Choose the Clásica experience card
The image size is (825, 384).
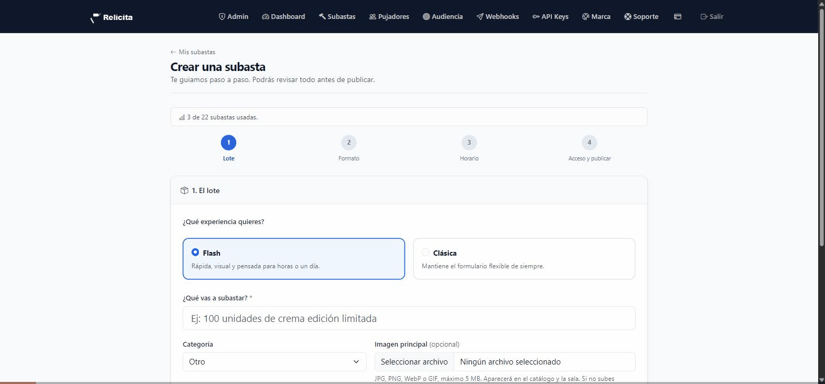point(524,259)
